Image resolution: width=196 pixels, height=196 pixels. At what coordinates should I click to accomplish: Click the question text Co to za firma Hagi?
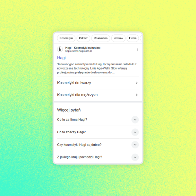pyautogui.click(x=72, y=120)
